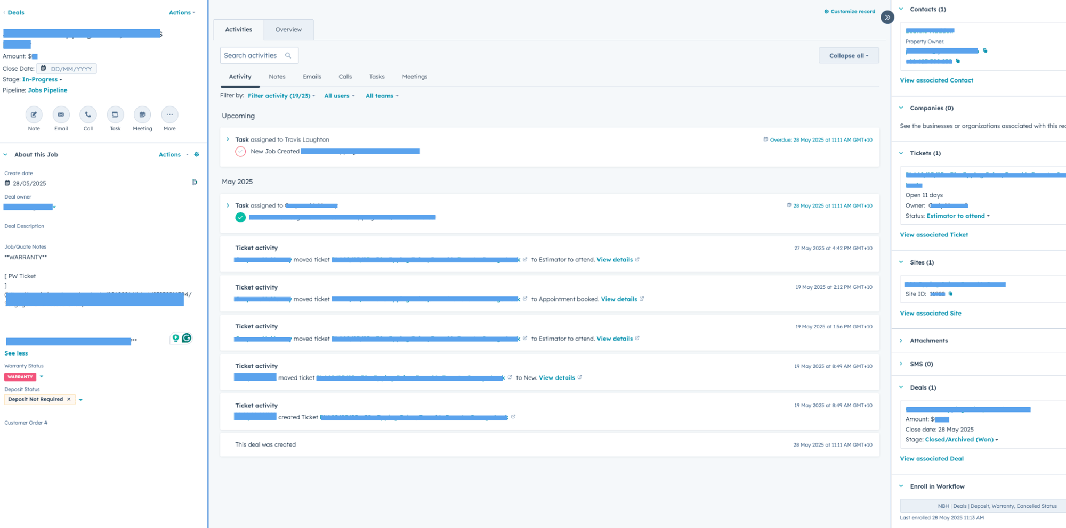Click the Create date details icon

(x=195, y=182)
